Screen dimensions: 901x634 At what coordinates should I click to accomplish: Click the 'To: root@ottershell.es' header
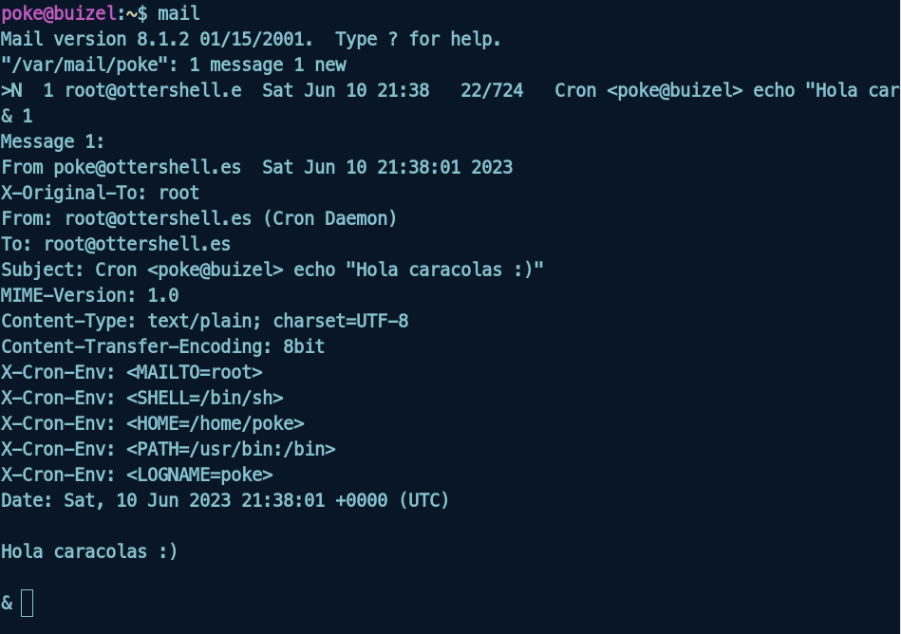(x=116, y=244)
